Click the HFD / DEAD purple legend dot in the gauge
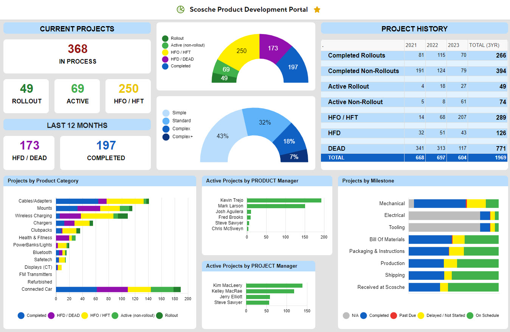 pyautogui.click(x=165, y=59)
